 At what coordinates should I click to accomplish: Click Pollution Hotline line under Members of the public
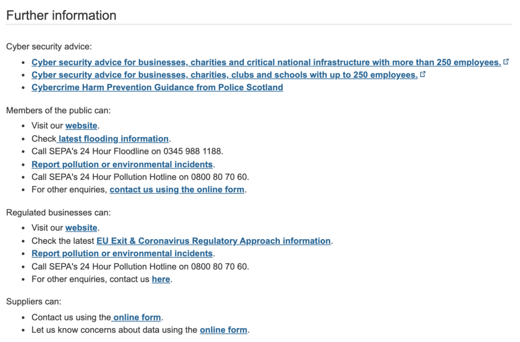[x=140, y=177]
